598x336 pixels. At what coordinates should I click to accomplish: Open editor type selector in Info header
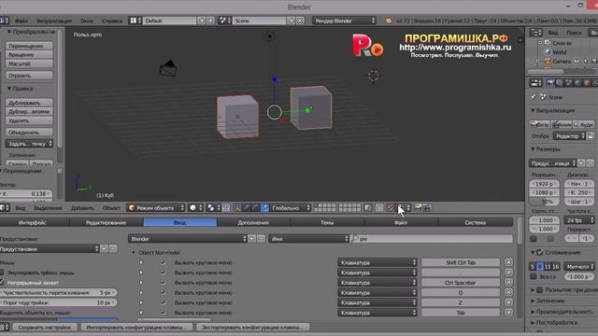click(4, 21)
